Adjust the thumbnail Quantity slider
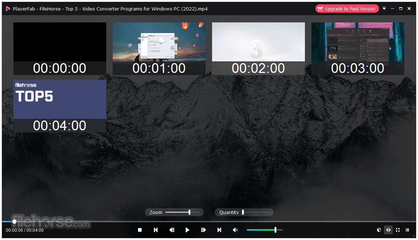The width and height of the screenshot is (418, 240). click(256, 212)
